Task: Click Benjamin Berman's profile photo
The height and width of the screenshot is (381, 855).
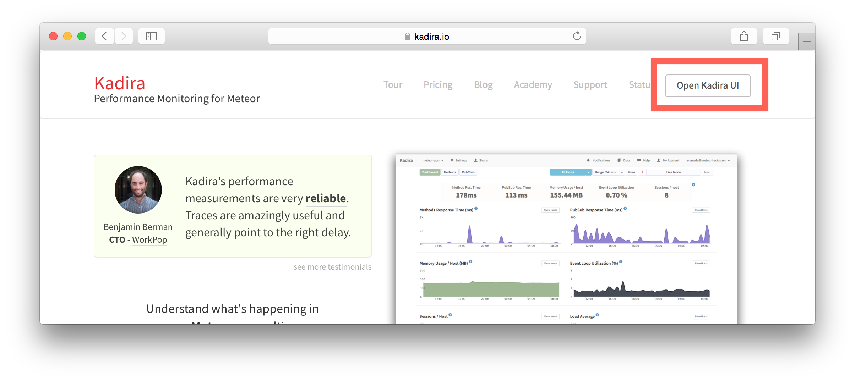Action: (138, 190)
